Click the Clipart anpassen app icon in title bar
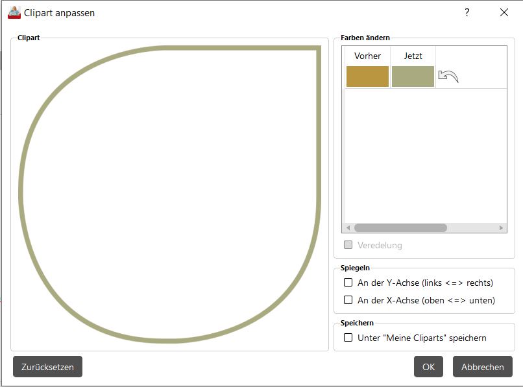This screenshot has height=387, width=523. pos(14,12)
